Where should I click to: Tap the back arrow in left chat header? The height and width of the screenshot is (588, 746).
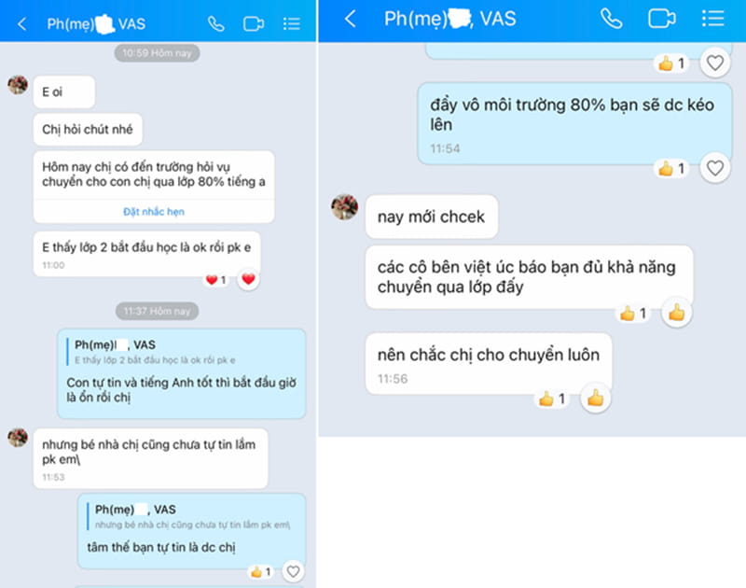[21, 24]
